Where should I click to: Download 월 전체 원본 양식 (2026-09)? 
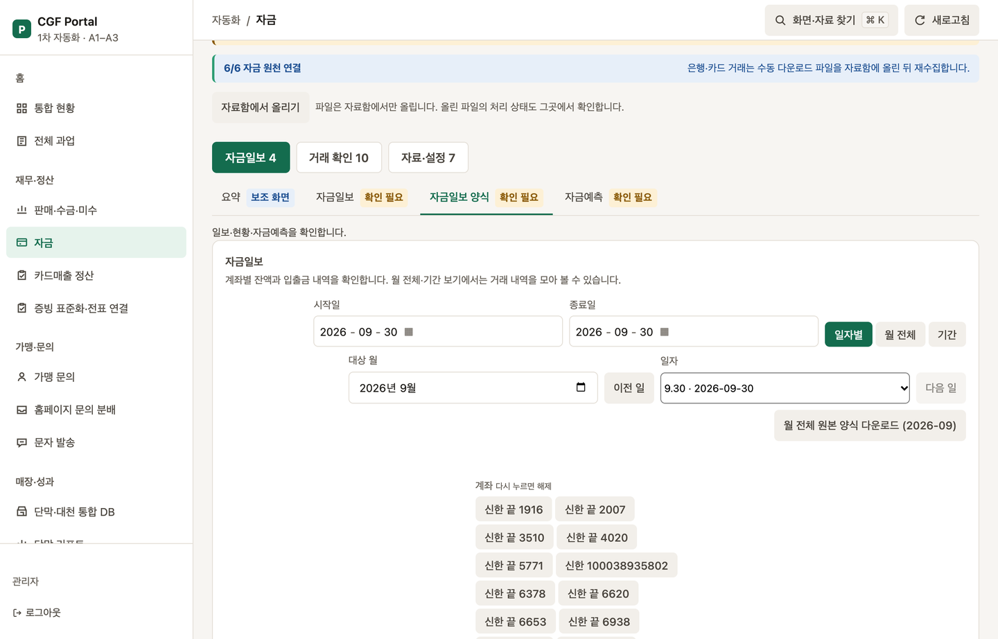tap(870, 426)
